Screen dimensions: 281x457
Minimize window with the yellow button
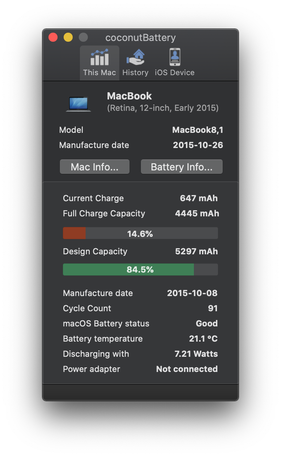point(68,38)
